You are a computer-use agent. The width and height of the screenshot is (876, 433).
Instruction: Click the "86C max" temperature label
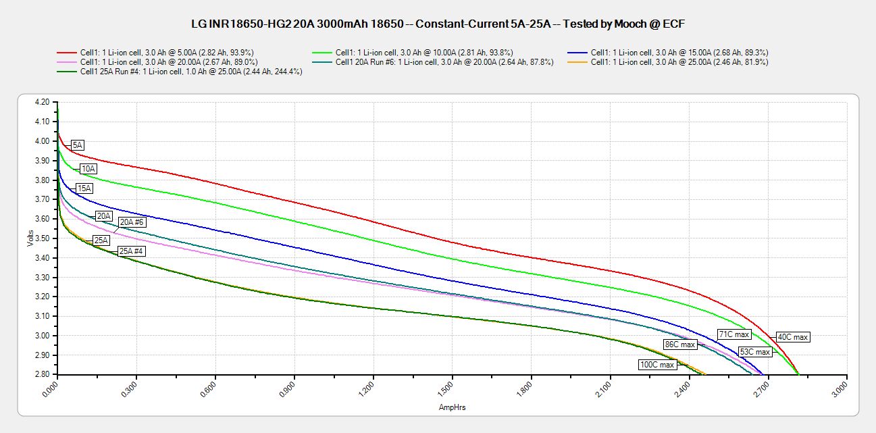tap(679, 345)
